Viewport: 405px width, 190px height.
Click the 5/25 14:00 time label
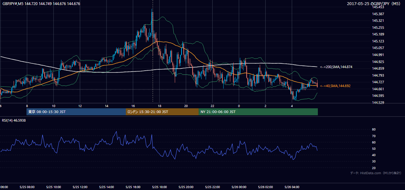(106, 187)
